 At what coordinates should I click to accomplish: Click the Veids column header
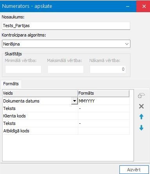40,93
